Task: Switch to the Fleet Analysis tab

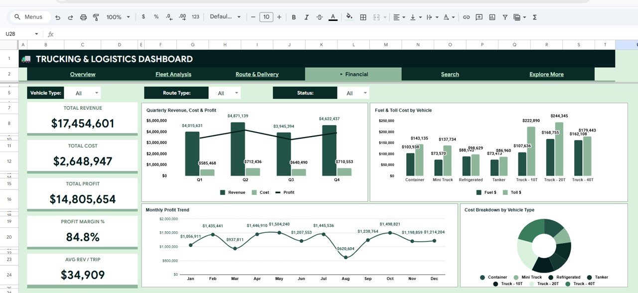Action: tap(173, 74)
